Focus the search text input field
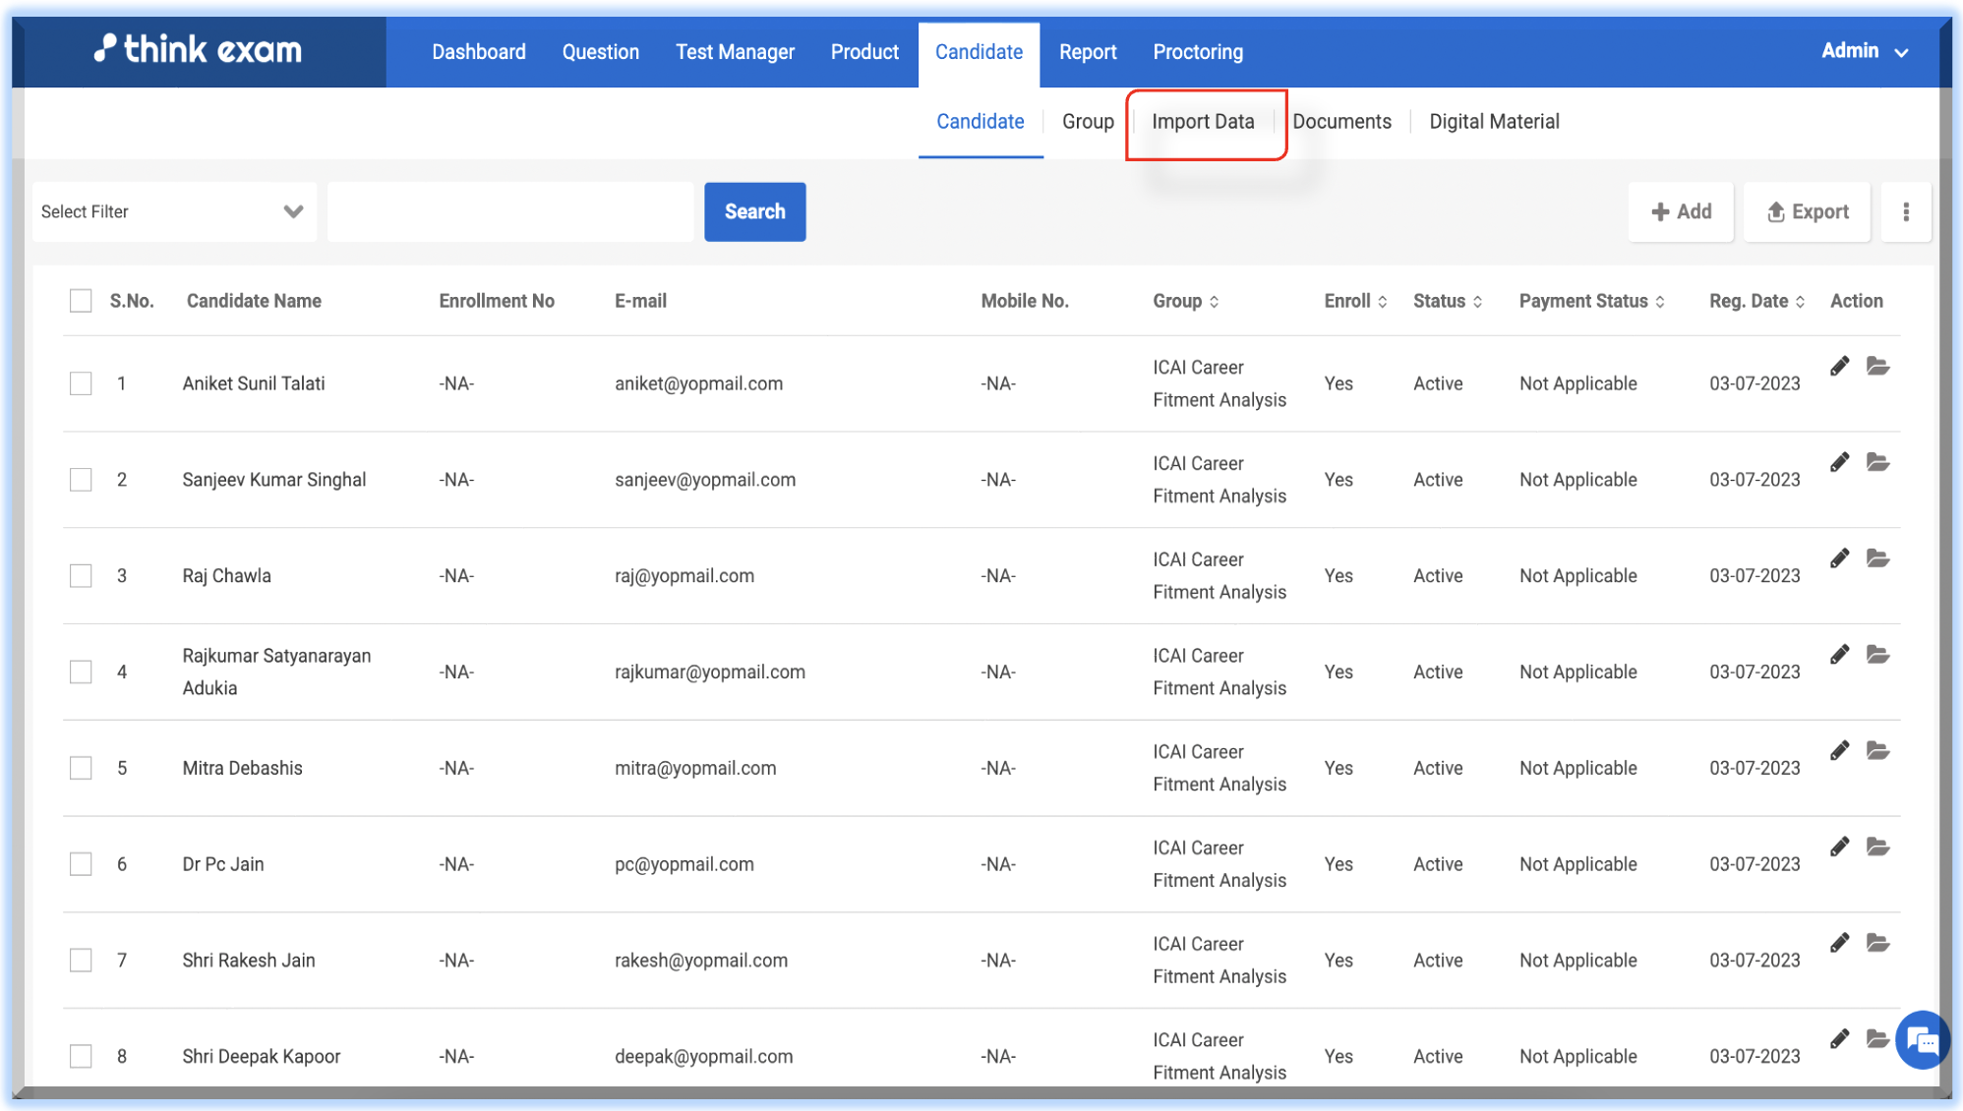Screen dimensions: 1963x1111 (x=510, y=211)
